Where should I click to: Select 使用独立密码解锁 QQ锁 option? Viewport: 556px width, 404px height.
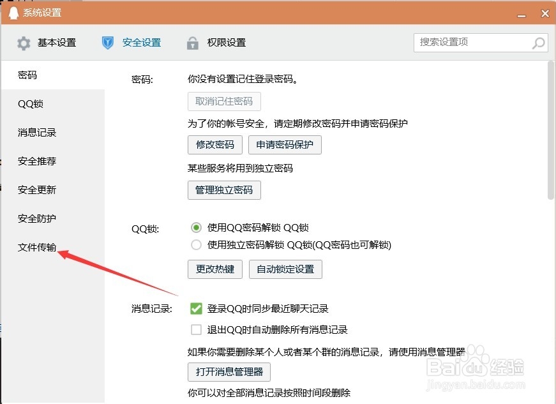pos(196,244)
